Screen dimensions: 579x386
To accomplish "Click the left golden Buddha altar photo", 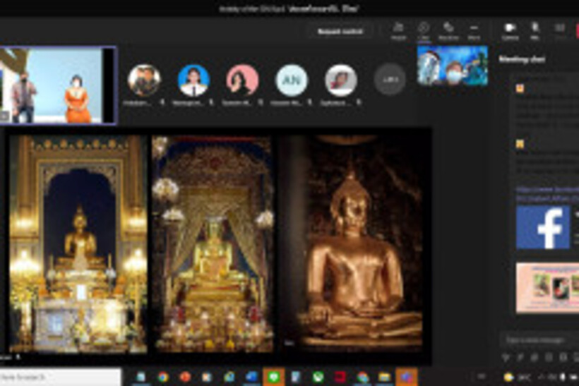I will coord(78,243).
